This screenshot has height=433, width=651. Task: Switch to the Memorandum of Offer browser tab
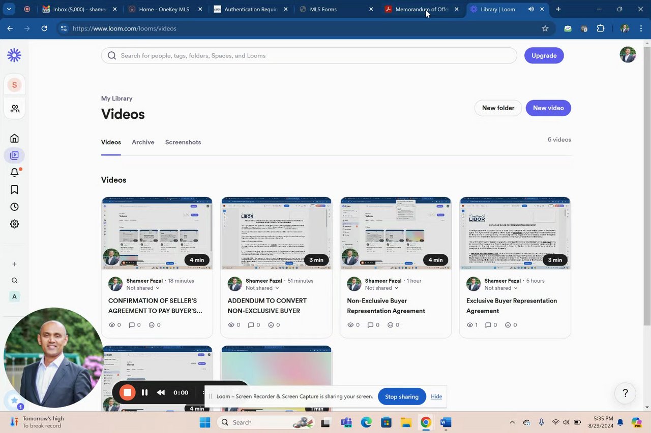[422, 9]
